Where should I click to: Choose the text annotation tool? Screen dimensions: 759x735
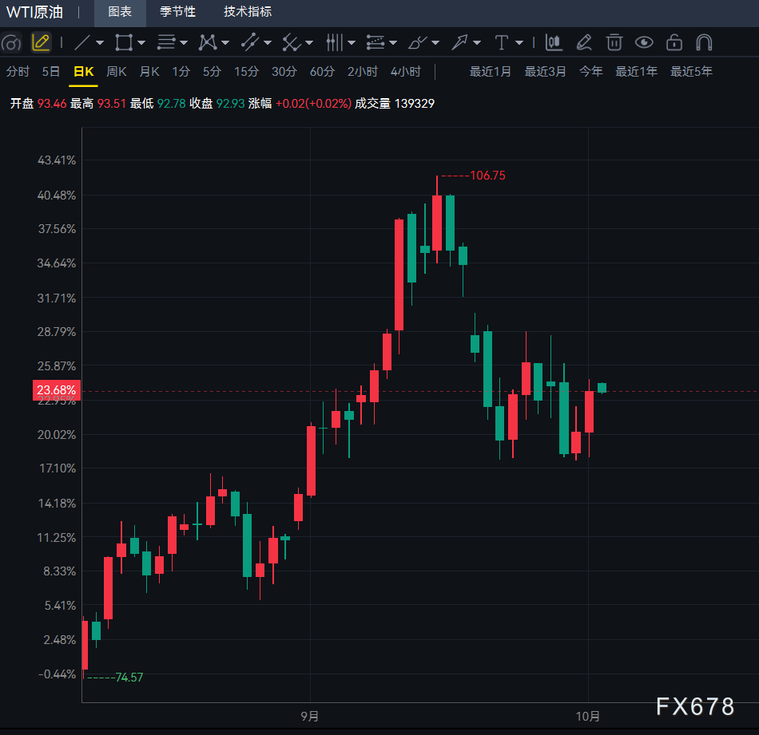click(502, 42)
